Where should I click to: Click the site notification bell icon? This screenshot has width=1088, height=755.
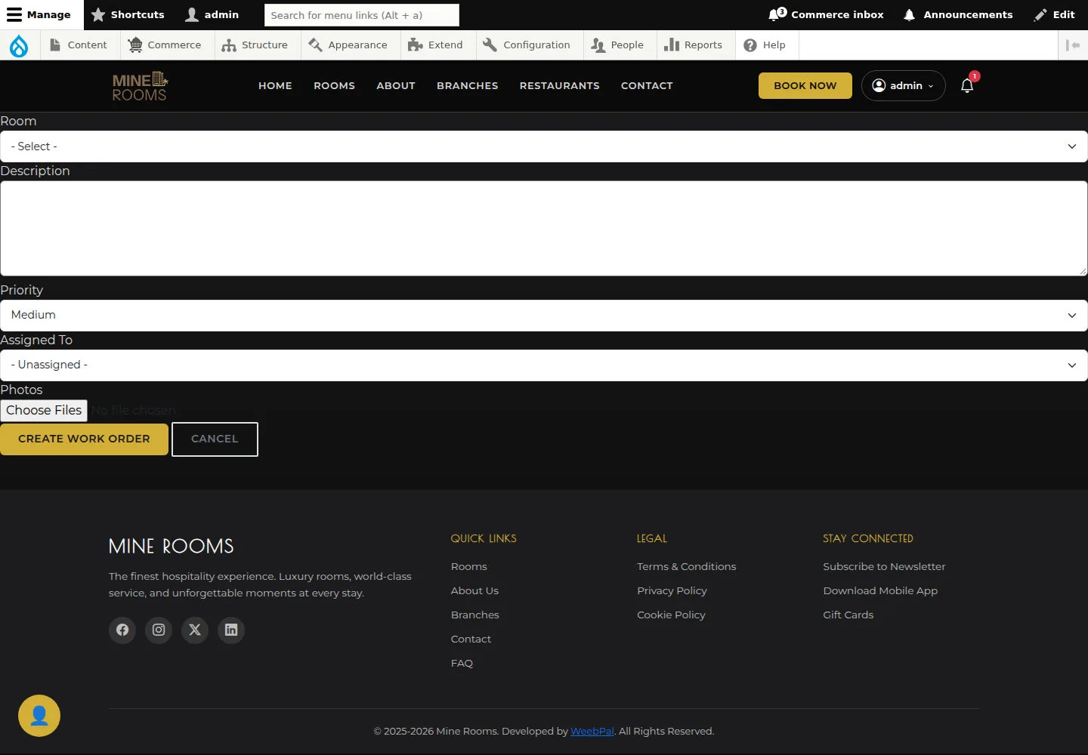(967, 85)
